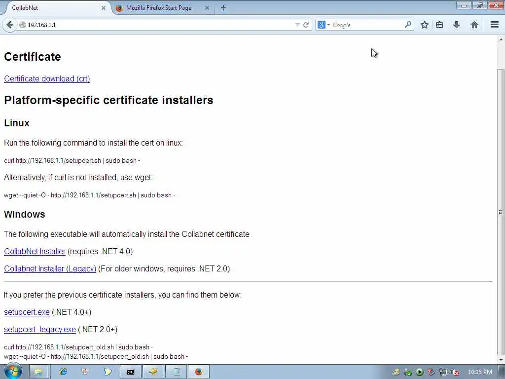
Task: Open the Windows Start menu
Action: coord(13,371)
